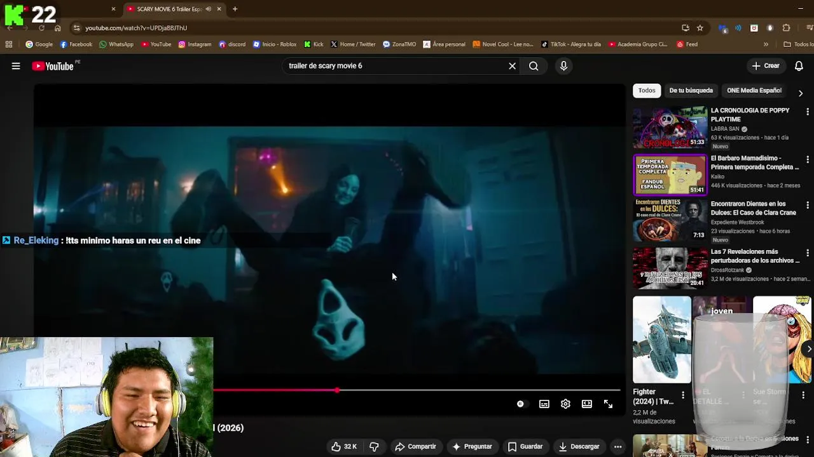Show hidden bookmarks overflow chevron
This screenshot has height=457, width=814.
point(766,44)
